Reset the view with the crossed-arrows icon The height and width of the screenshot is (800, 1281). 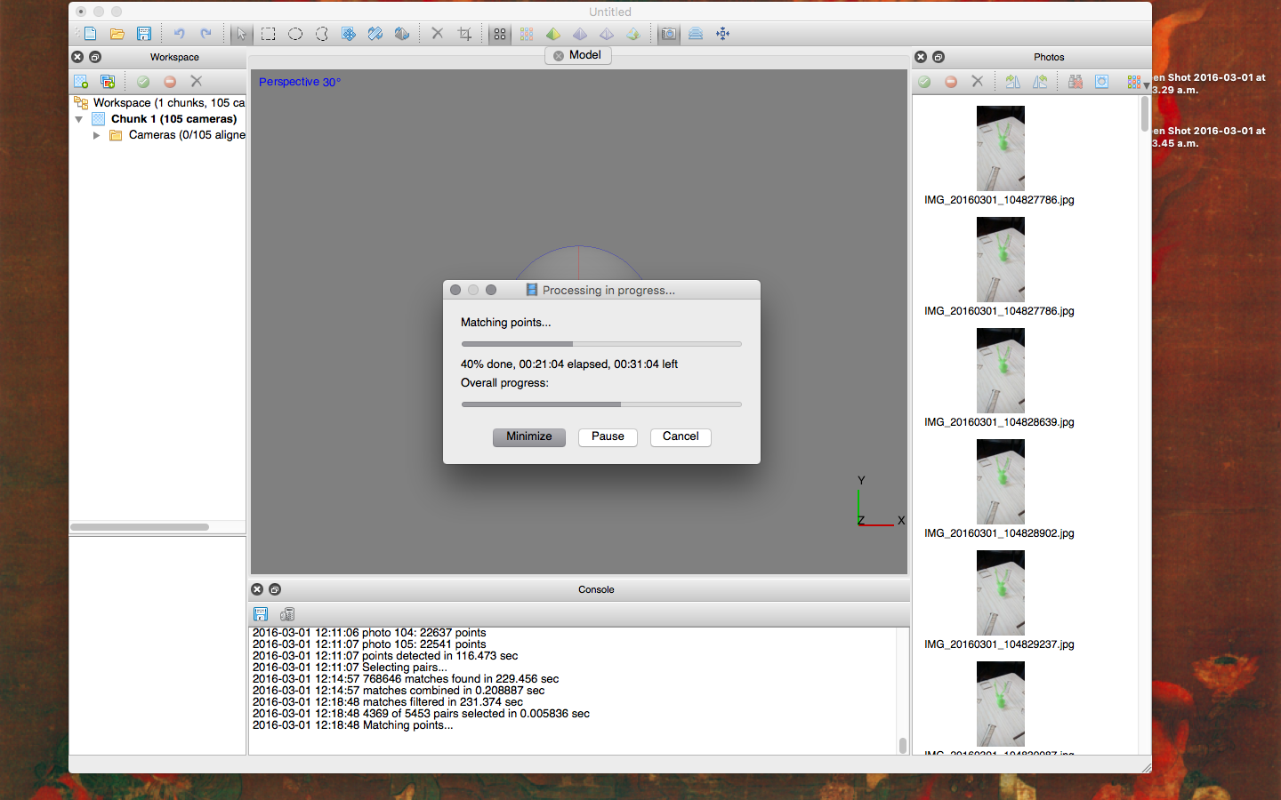click(722, 34)
